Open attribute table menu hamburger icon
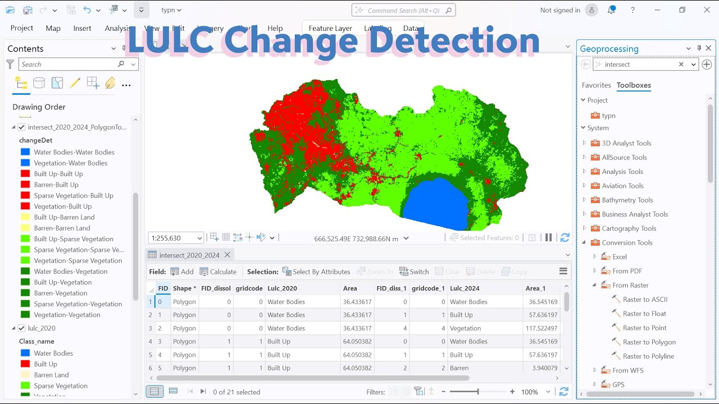The image size is (719, 404). (563, 271)
